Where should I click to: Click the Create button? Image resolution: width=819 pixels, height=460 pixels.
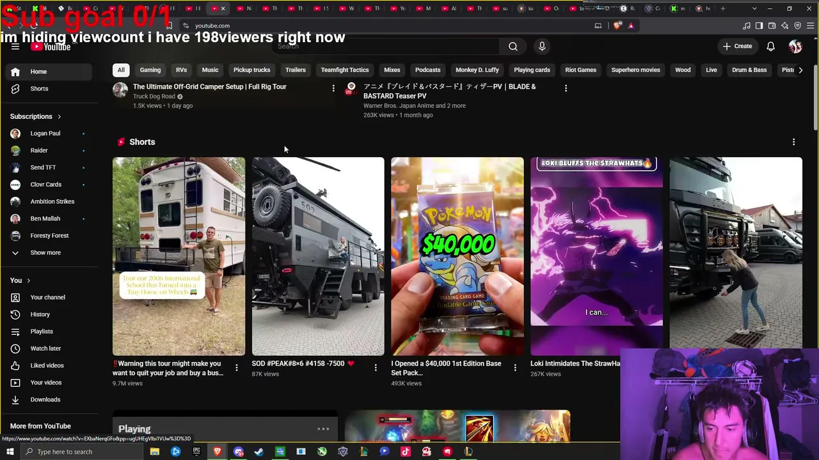click(737, 46)
